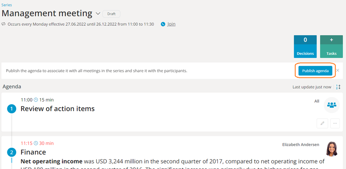Viewport: 346px width, 169px height.
Task: Click the recurrence icon before 'Occurs every Monday'
Action: [4, 24]
